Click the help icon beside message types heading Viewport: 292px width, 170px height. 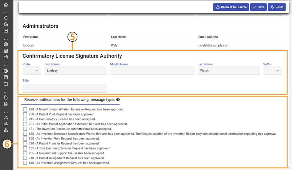pos(118,99)
